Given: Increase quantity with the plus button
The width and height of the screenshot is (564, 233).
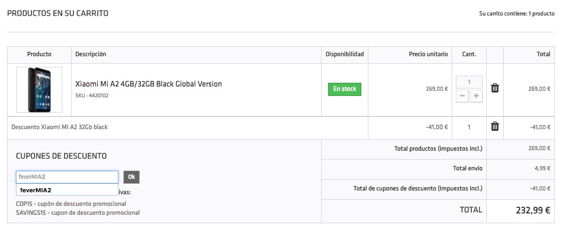Looking at the screenshot, I should click(x=476, y=96).
